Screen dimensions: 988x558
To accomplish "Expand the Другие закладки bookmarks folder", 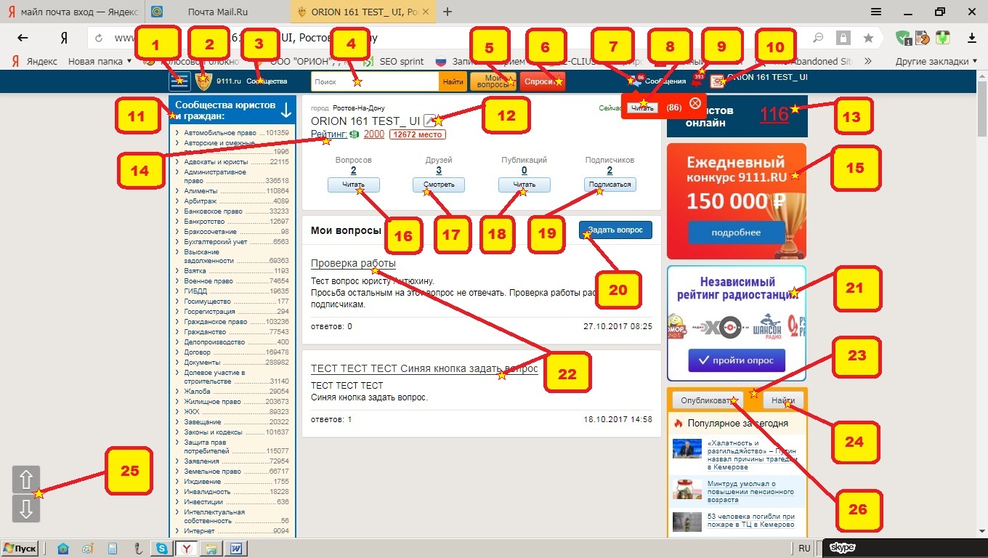I will tap(936, 62).
